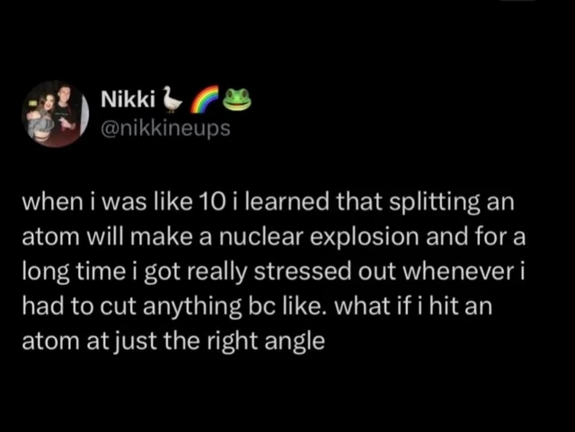Image resolution: width=575 pixels, height=432 pixels.
Task: Click the word splitting in tweet text
Action: pyautogui.click(x=435, y=204)
